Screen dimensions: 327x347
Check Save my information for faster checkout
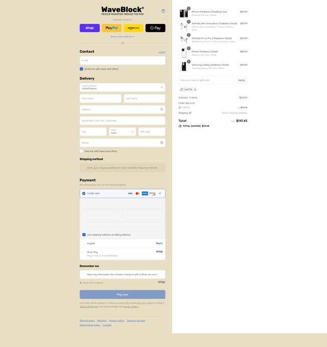tap(84, 274)
